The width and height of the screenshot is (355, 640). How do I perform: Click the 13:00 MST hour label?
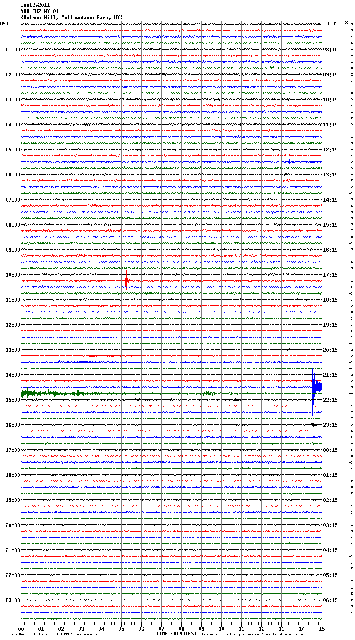coord(13,350)
